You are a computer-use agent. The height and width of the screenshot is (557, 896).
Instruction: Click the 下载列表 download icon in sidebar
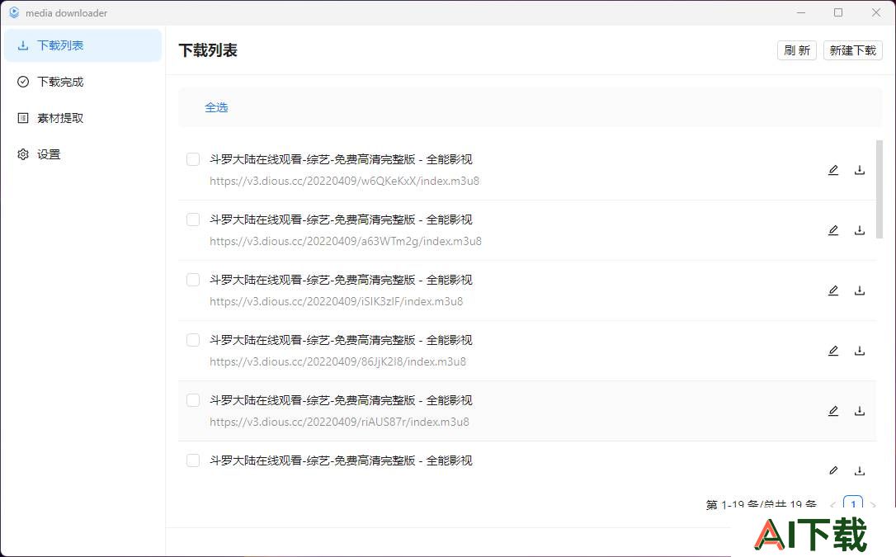point(23,45)
